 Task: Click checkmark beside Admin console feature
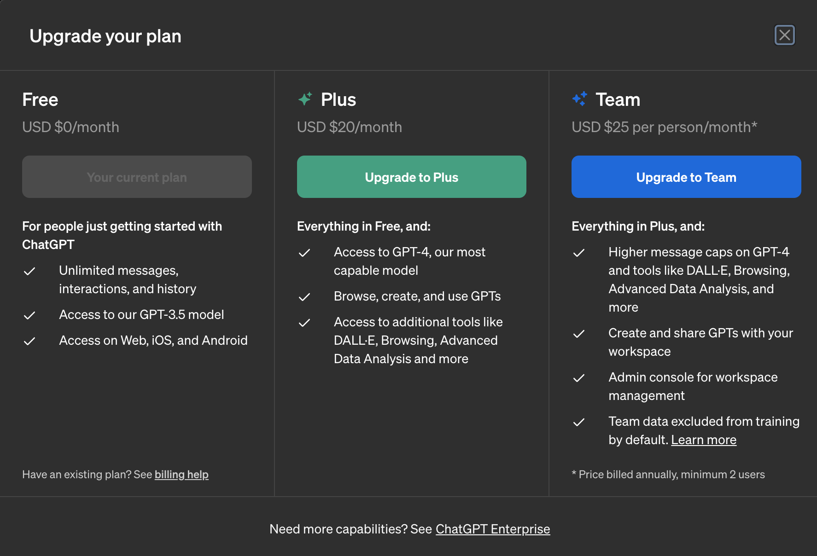579,378
